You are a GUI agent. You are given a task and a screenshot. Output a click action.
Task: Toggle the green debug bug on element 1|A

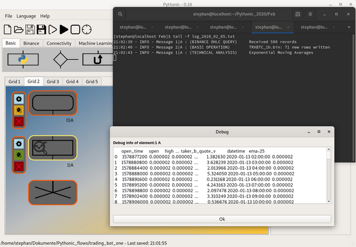19,155
